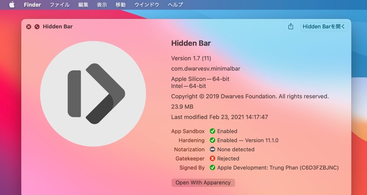367x195 pixels.
Task: Click the 'Hardening' label
Action: [191, 141]
